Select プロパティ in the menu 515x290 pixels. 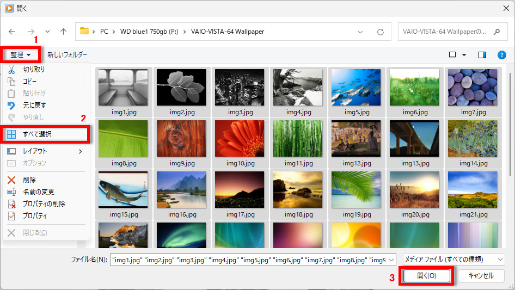pos(35,216)
